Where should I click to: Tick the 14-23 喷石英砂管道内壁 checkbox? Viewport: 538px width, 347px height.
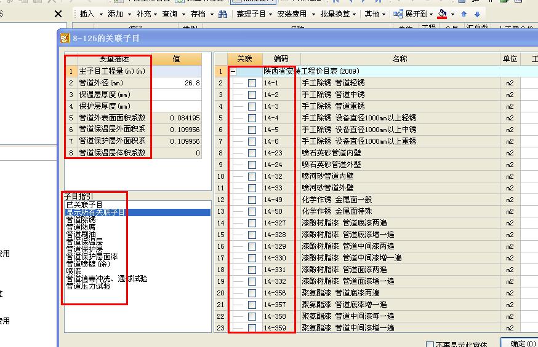(252, 153)
